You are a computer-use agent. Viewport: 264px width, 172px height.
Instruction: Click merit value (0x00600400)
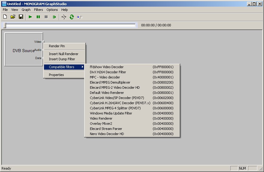[x=163, y=103]
